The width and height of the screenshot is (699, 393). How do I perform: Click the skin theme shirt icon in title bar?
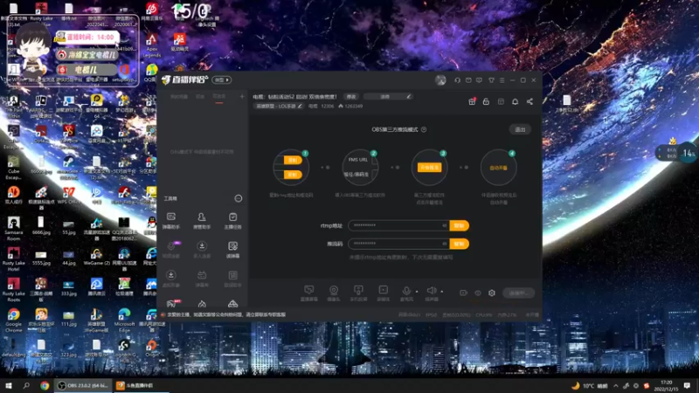(491, 80)
